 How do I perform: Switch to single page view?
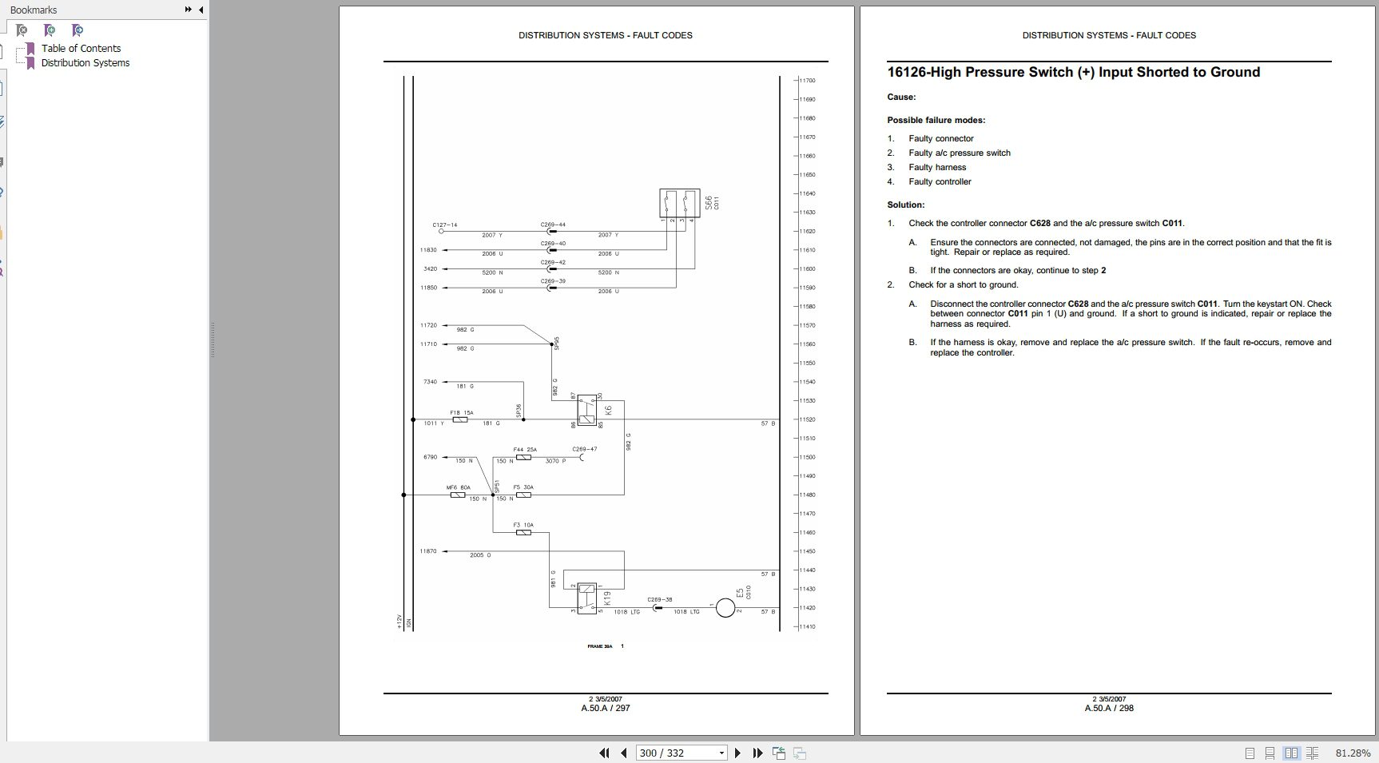tap(1250, 753)
